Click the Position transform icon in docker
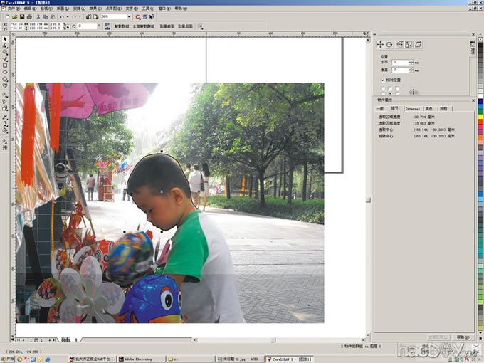The width and height of the screenshot is (484, 363). tap(380, 44)
